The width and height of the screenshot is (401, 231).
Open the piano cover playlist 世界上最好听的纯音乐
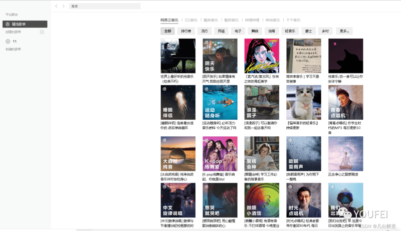coord(178,56)
